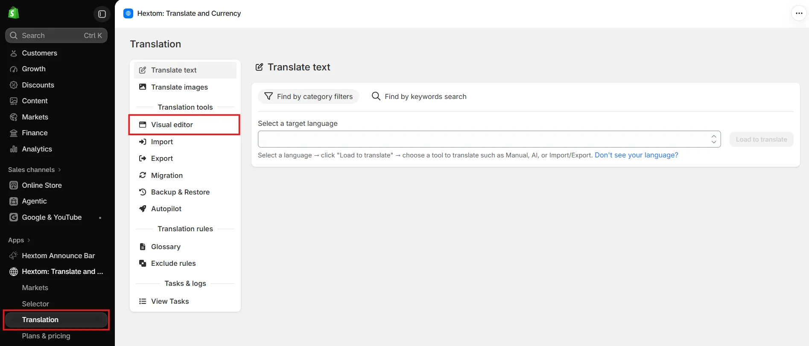The width and height of the screenshot is (809, 346).
Task: Click the Shopify logo icon
Action: point(14,13)
